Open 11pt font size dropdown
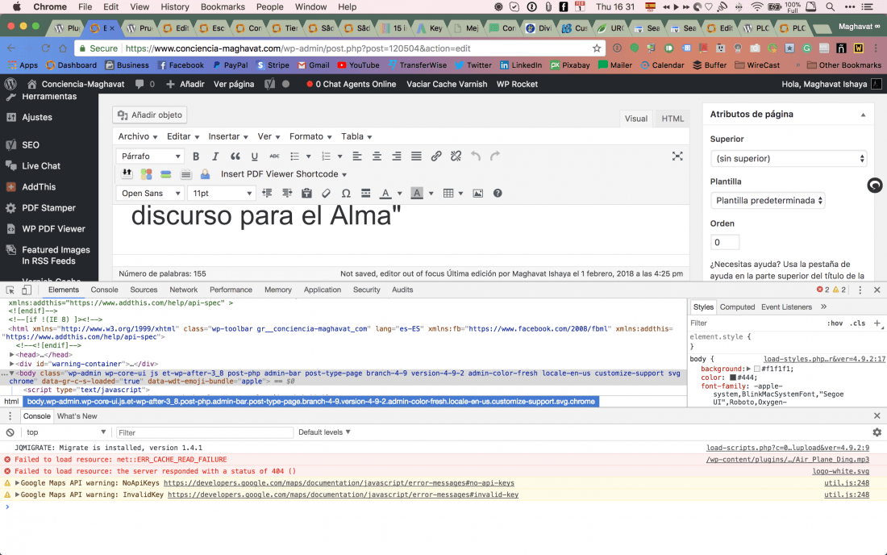 point(221,194)
